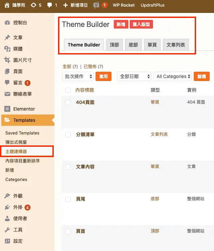Sort by 內容標題 column header

point(85,90)
